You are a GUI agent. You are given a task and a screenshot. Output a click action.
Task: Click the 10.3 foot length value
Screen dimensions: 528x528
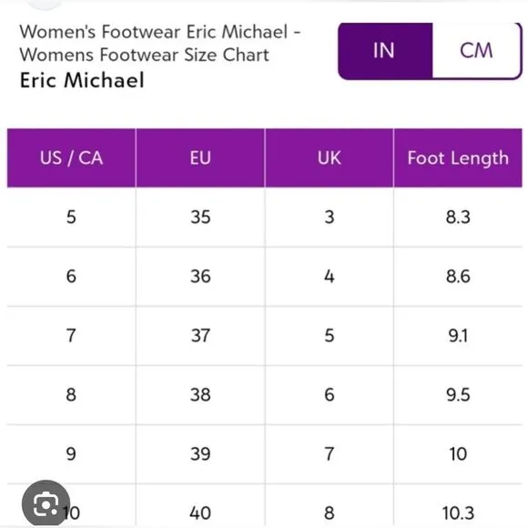coord(458,513)
